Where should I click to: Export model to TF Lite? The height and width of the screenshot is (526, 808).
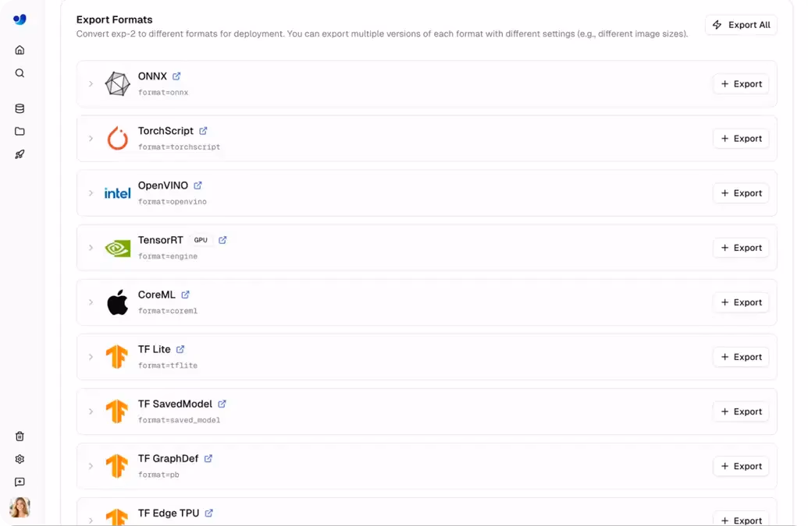[741, 357]
